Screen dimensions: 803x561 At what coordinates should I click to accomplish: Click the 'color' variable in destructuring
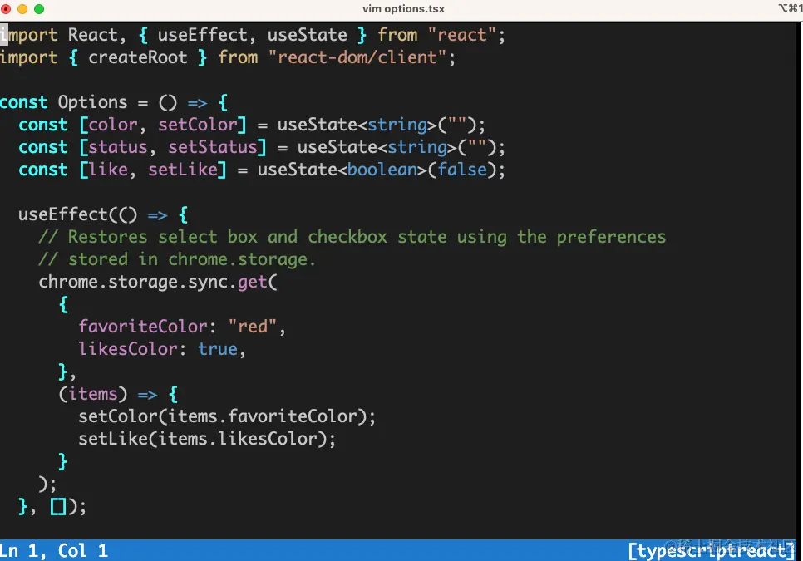pyautogui.click(x=113, y=125)
